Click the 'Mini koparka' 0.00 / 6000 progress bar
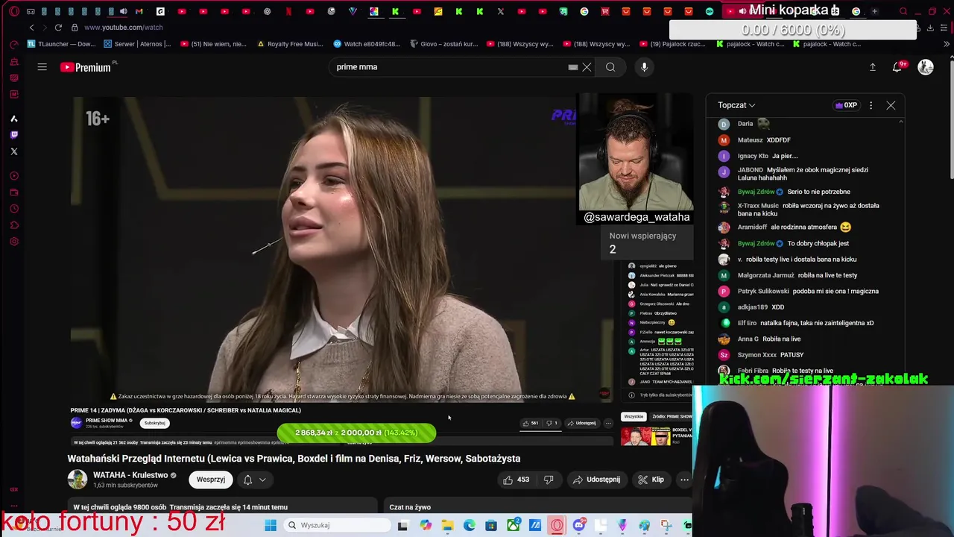Image resolution: width=954 pixels, height=537 pixels. pyautogui.click(x=792, y=30)
